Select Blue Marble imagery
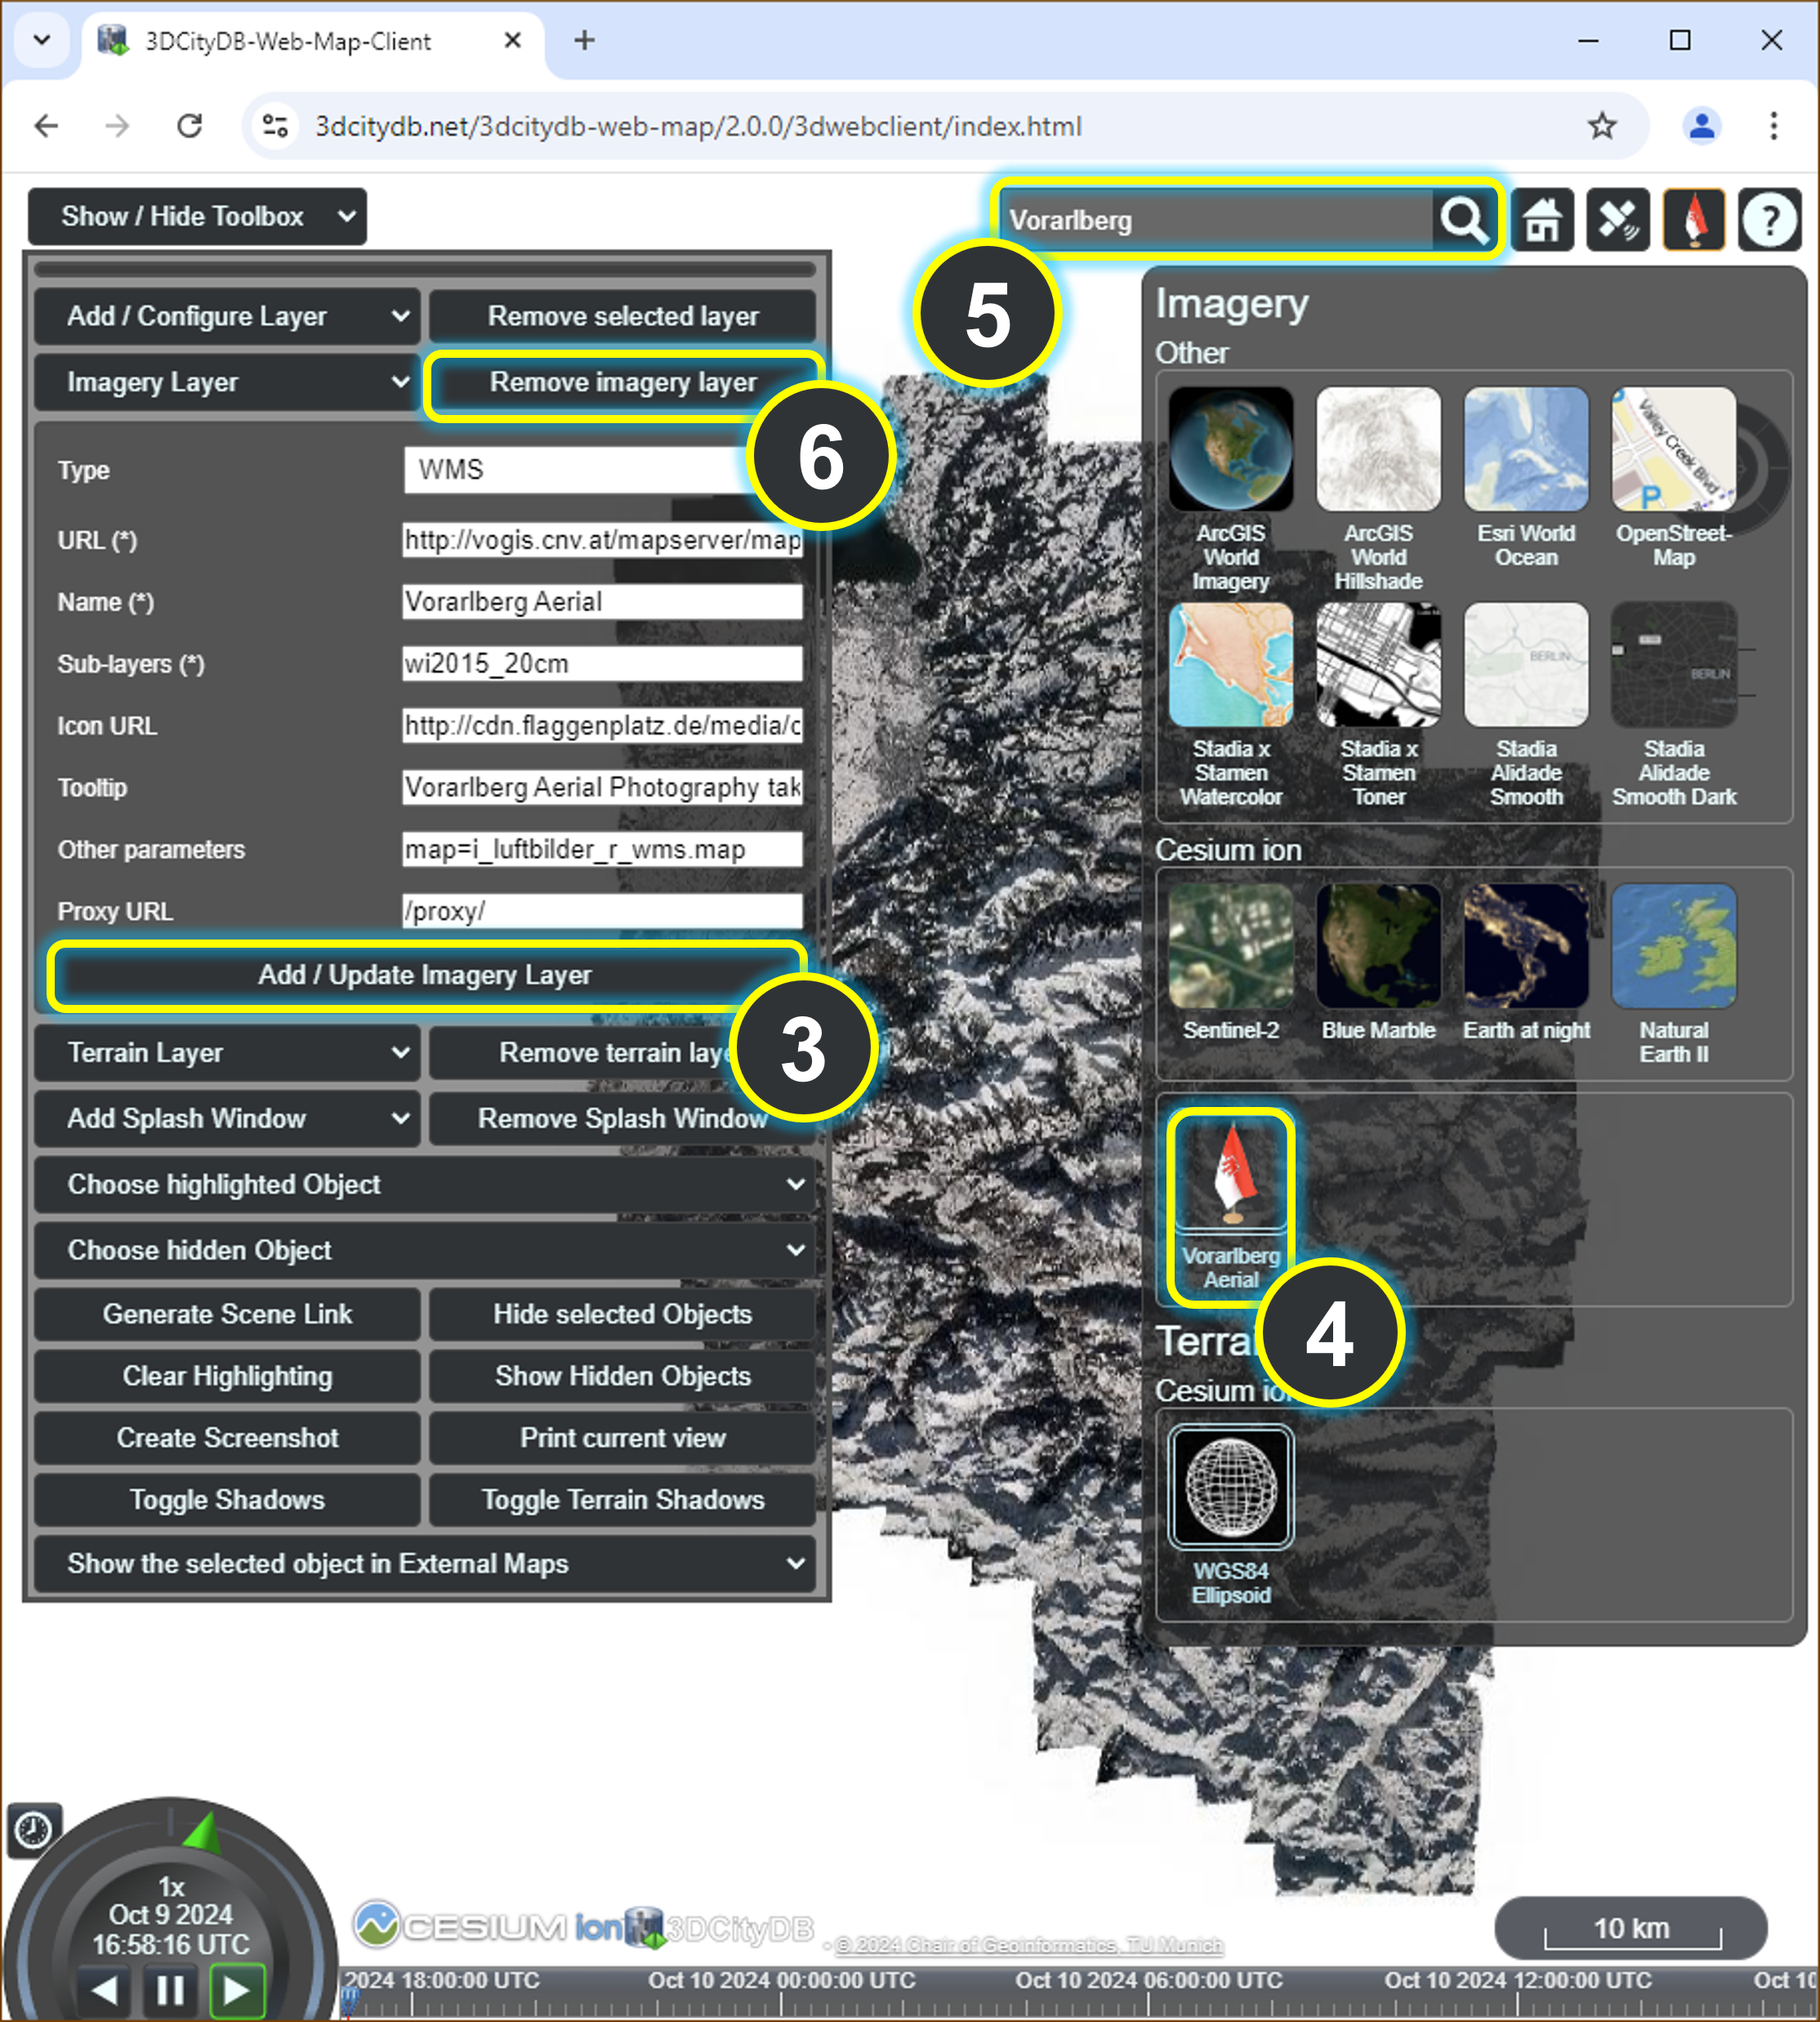1820x2022 pixels. pos(1378,946)
